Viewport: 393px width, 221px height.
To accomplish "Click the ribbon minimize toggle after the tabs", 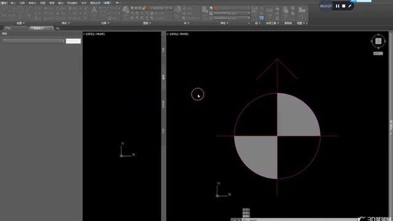I will 118,3.
